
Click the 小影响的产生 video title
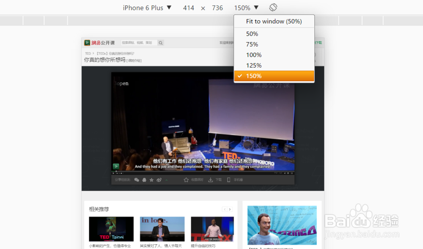click(110, 246)
